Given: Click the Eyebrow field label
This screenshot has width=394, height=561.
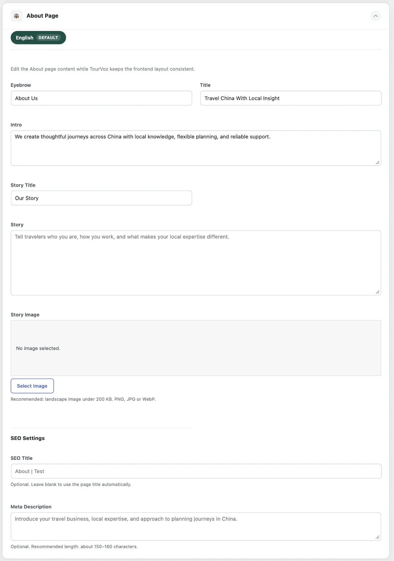Looking at the screenshot, I should point(21,85).
